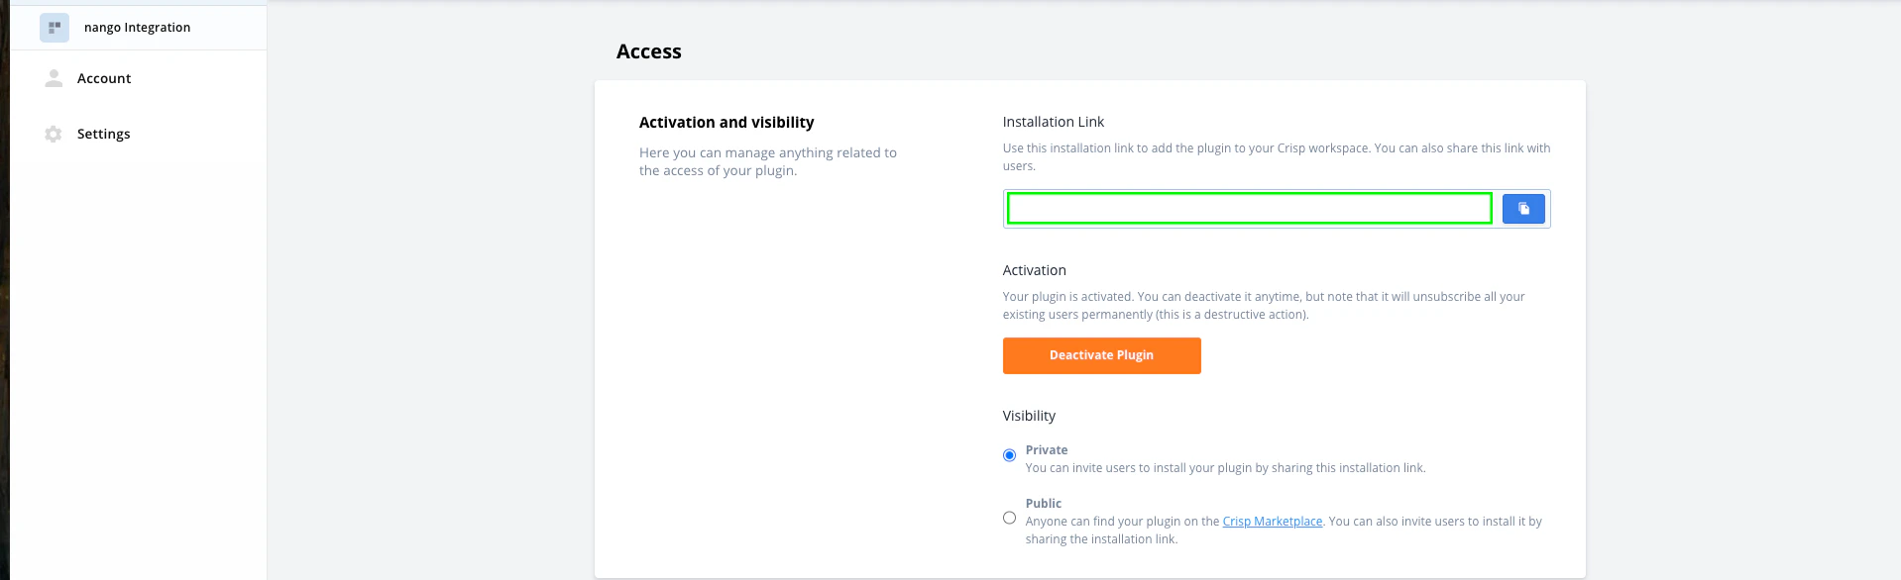Click the Access page heading
This screenshot has height=580, width=1901.
click(649, 51)
